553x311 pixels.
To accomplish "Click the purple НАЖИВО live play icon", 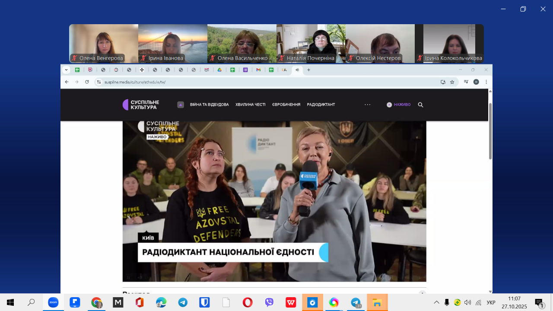I will 389,105.
